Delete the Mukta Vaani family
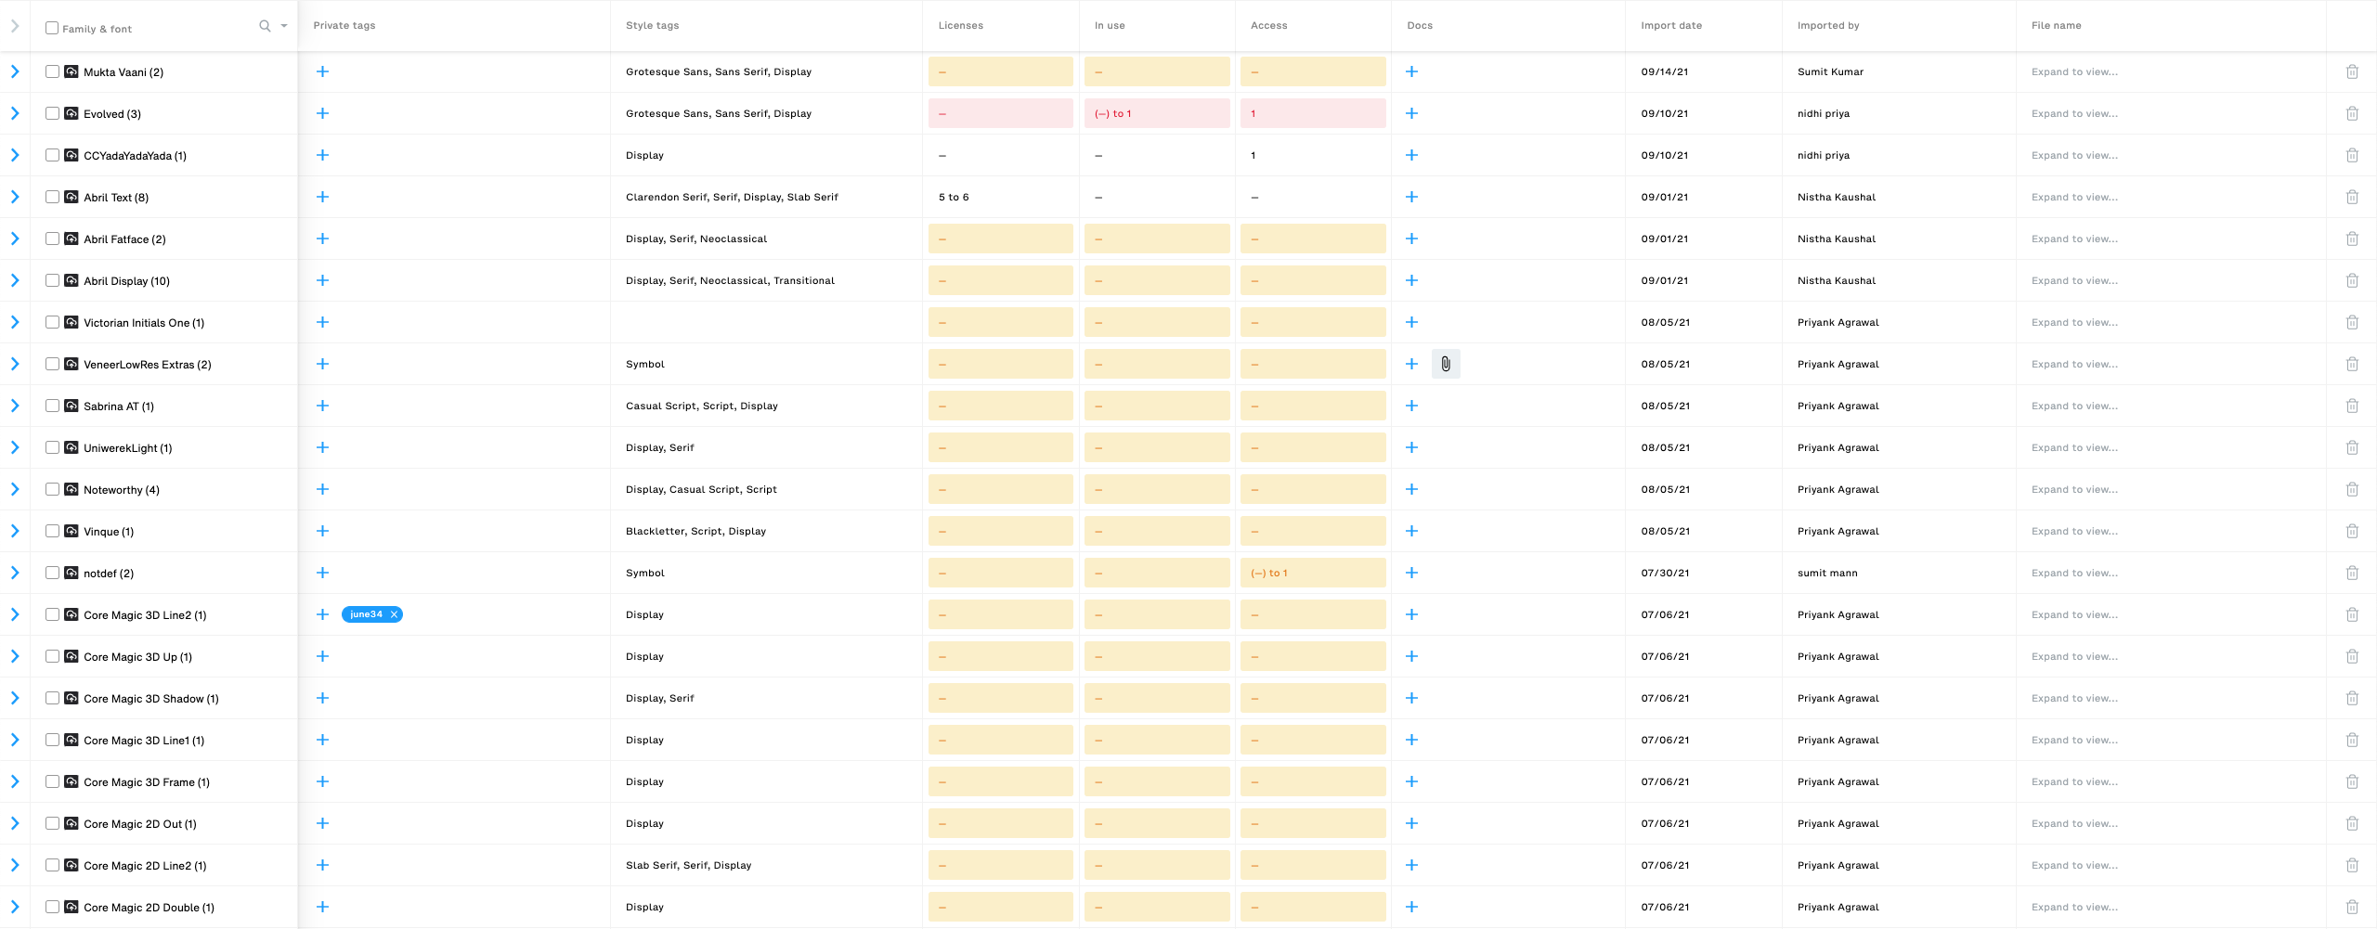 coord(2352,71)
